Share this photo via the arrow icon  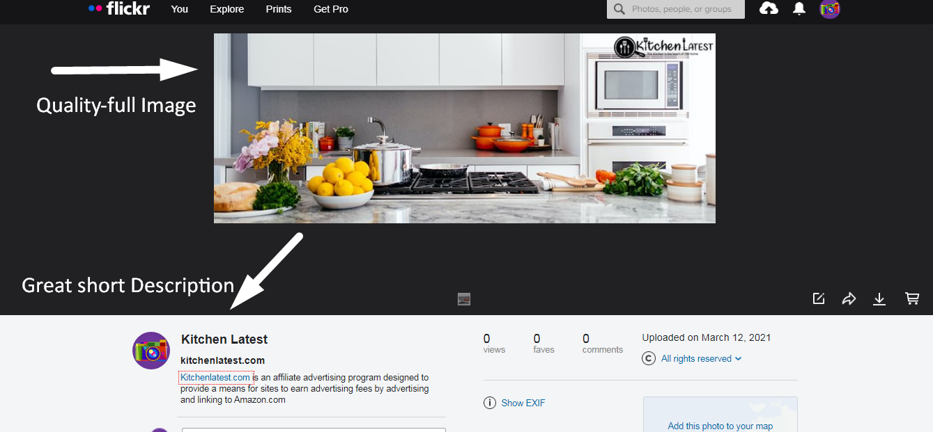849,298
